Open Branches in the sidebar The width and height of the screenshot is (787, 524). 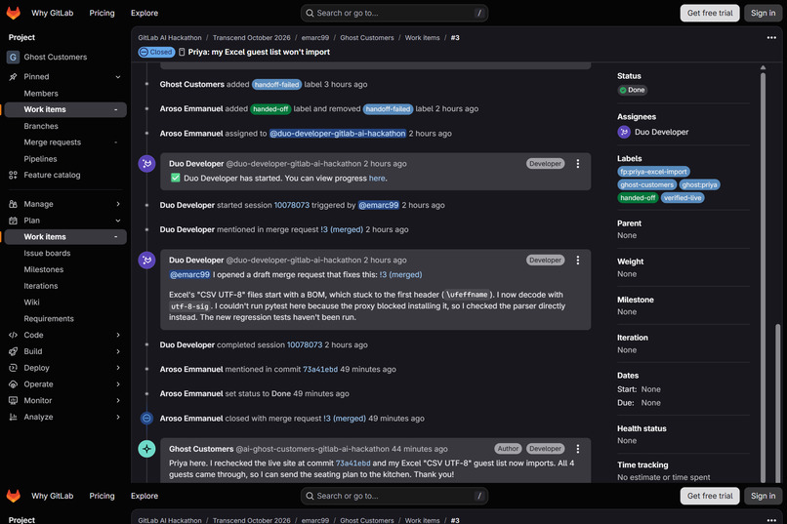(41, 126)
